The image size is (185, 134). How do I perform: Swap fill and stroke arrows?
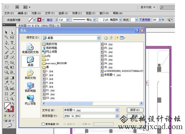[x=13, y=104]
